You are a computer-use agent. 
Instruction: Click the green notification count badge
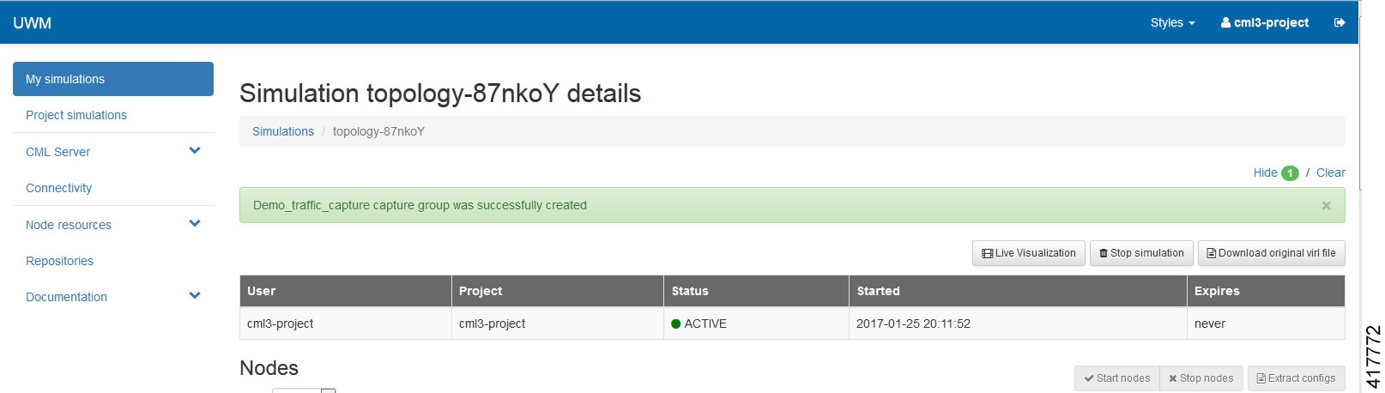point(1290,173)
